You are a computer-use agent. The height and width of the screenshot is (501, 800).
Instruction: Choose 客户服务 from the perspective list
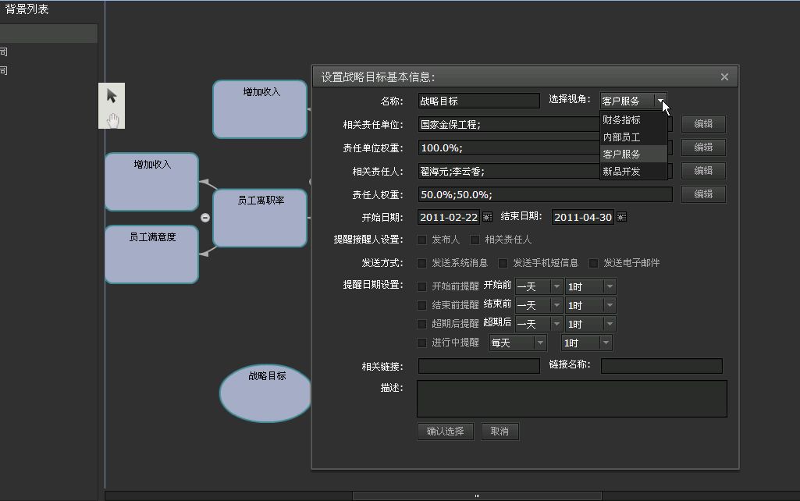coord(634,154)
